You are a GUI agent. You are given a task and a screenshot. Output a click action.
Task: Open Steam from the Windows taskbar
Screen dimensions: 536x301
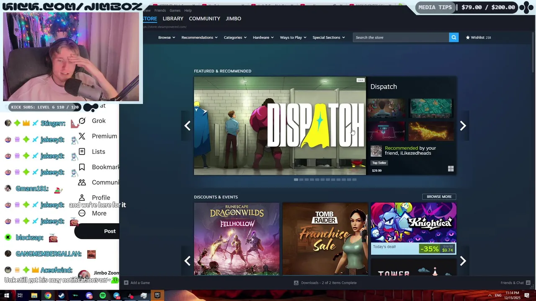pyautogui.click(x=62, y=296)
